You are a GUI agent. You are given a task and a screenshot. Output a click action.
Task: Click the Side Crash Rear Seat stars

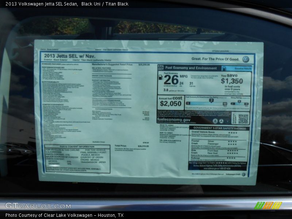tap(233, 153)
